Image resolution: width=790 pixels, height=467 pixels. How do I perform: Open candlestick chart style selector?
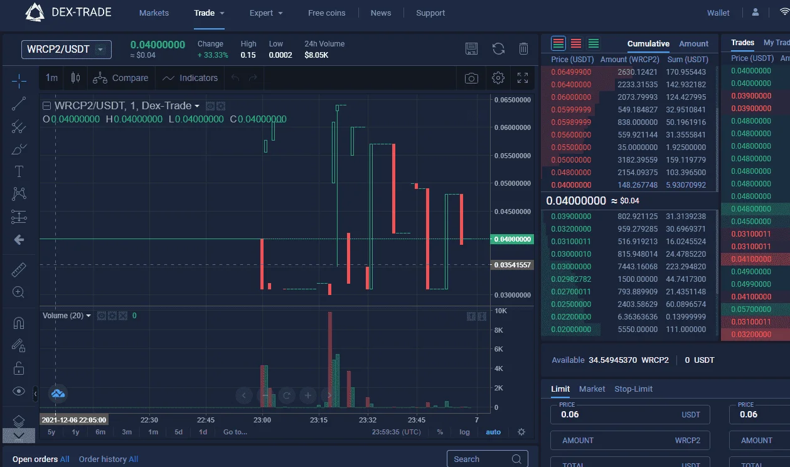76,78
